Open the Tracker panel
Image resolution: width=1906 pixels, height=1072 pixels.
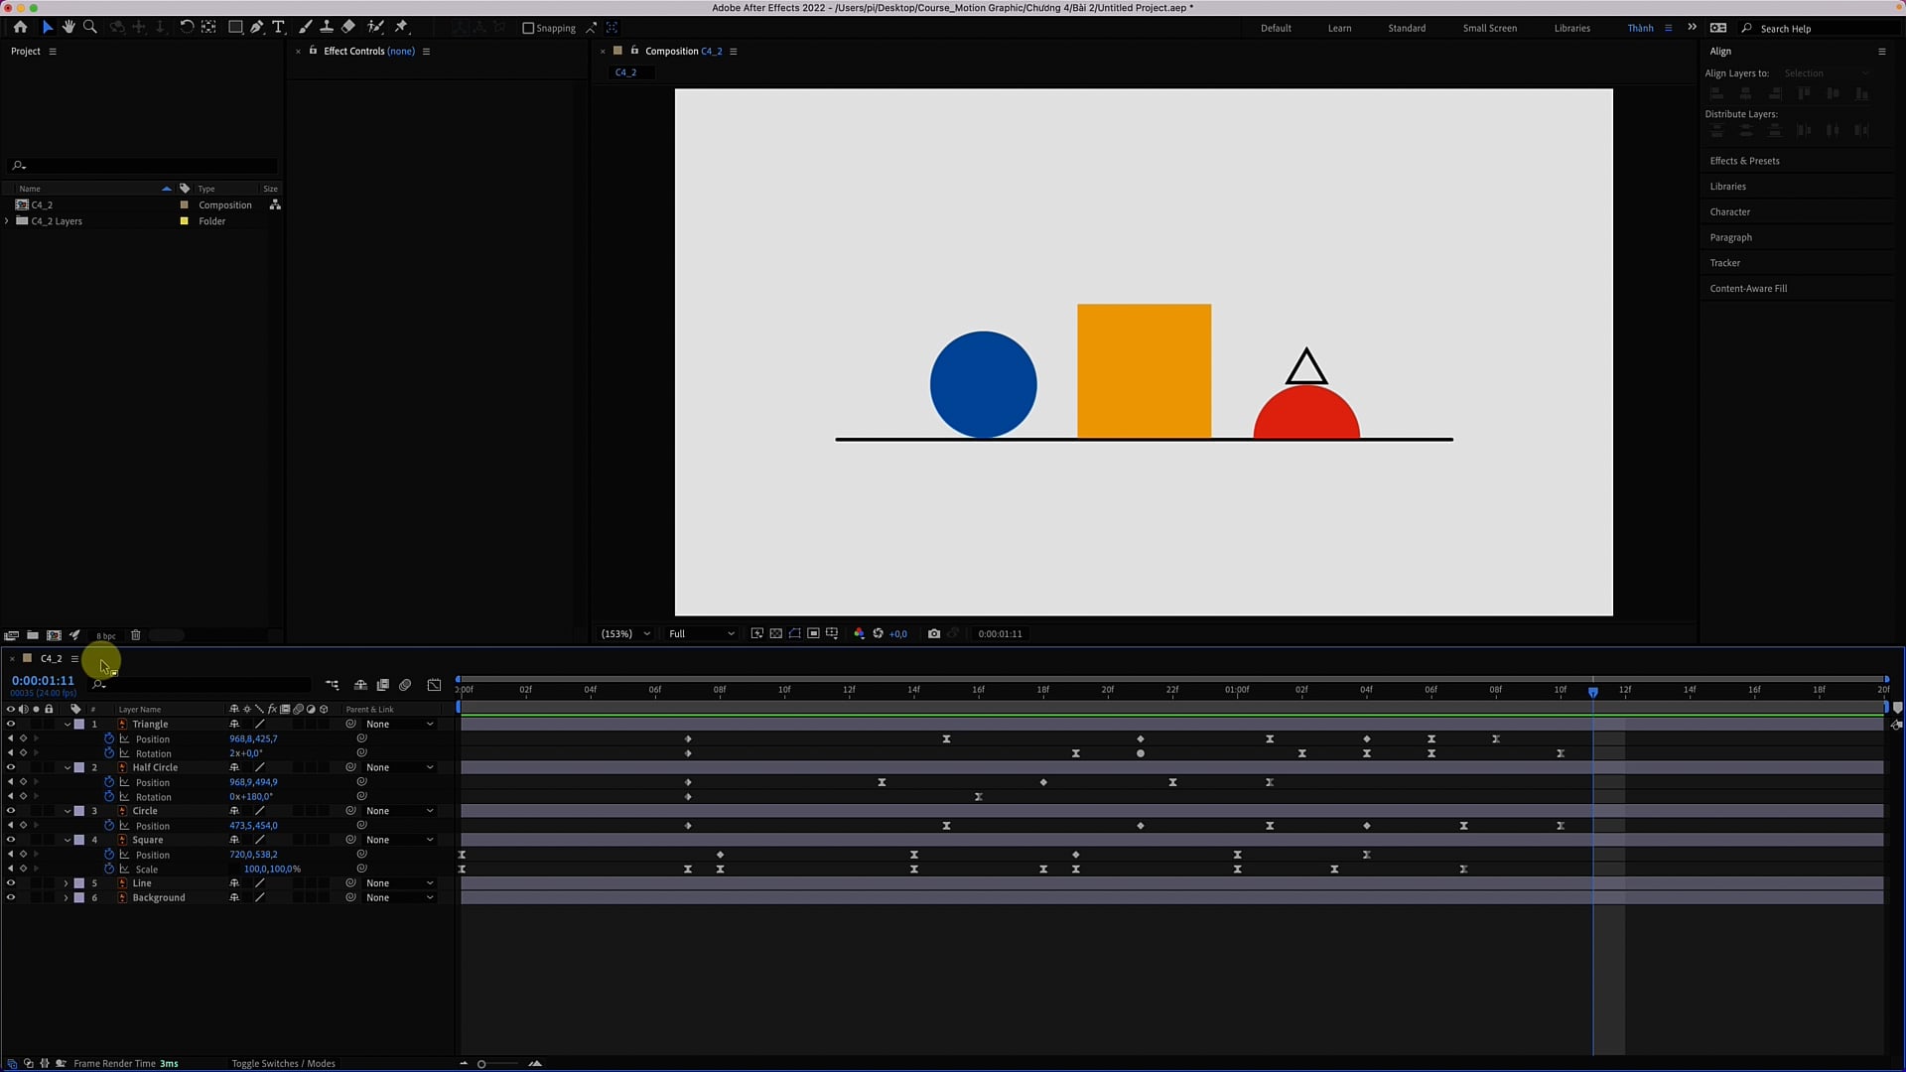coord(1724,263)
